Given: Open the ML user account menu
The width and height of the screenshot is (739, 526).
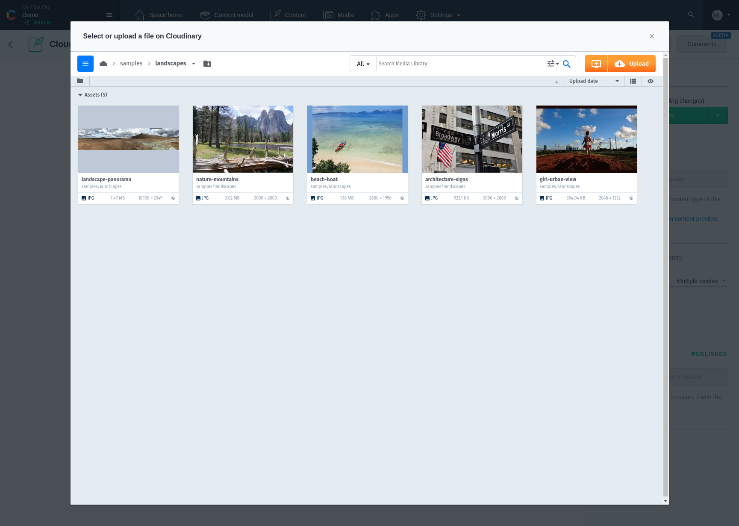Looking at the screenshot, I should tap(721, 15).
